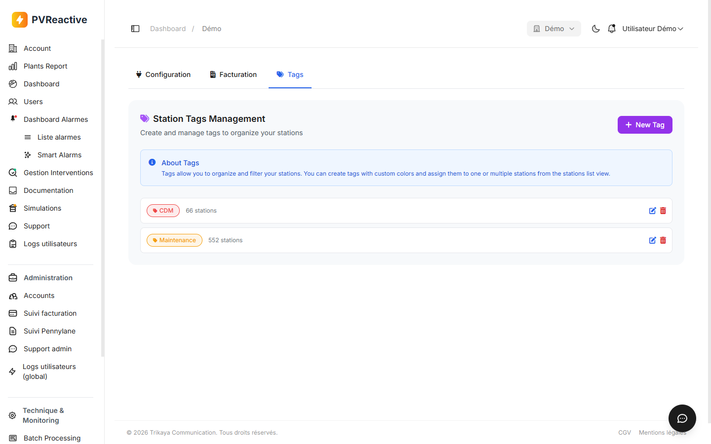This screenshot has width=711, height=444.
Task: Select the Tags tab
Action: [290, 74]
